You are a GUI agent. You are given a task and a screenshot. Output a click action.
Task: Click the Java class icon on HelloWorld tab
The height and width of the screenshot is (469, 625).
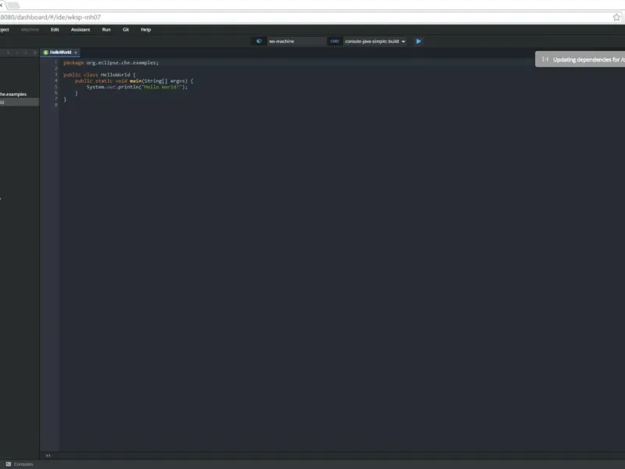(46, 52)
